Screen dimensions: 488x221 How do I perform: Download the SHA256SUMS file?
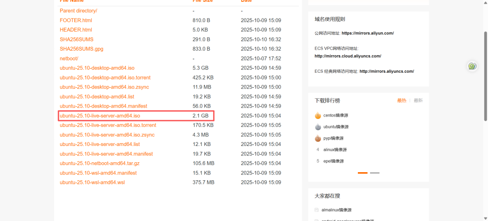pyautogui.click(x=76, y=39)
